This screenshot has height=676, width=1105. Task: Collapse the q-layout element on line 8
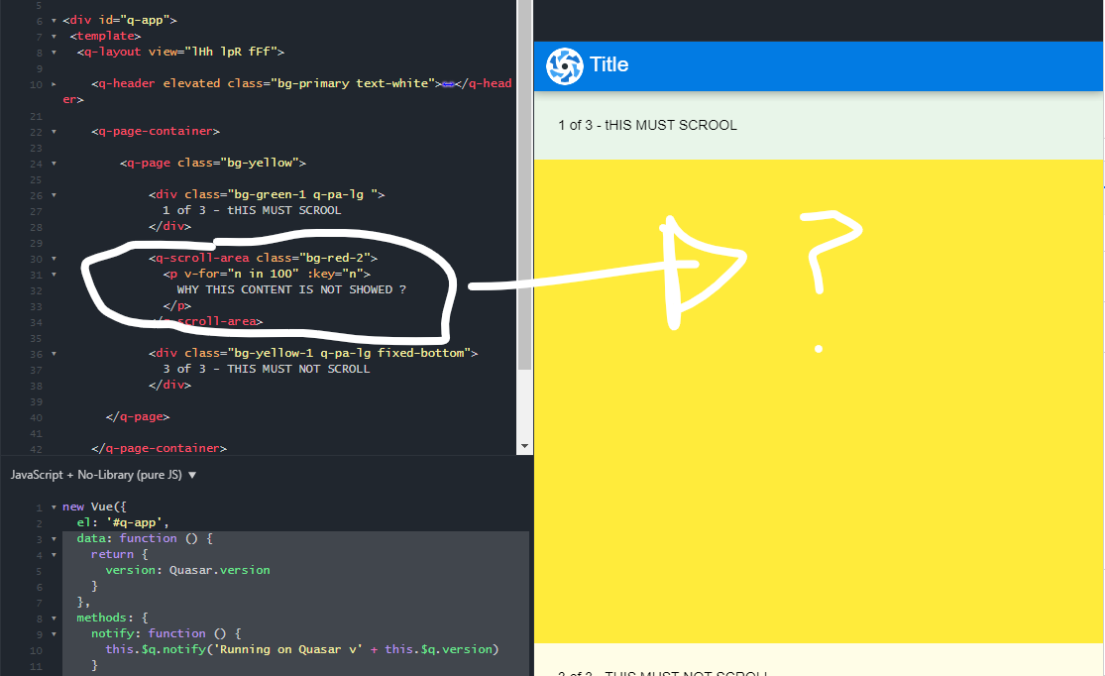(53, 51)
